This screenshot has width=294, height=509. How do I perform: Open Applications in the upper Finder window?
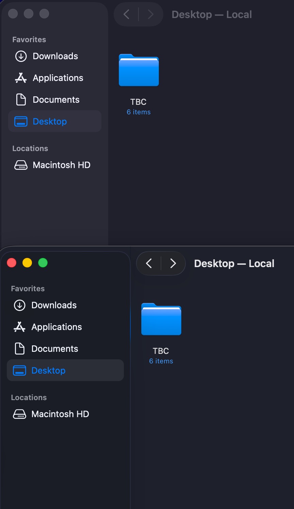(55, 78)
